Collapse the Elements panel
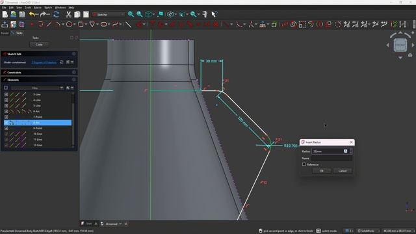 pyautogui.click(x=73, y=79)
